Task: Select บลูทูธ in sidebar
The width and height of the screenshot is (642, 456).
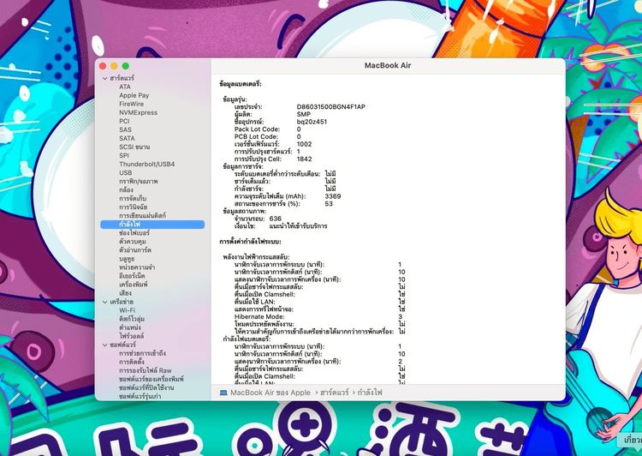Action: [127, 259]
